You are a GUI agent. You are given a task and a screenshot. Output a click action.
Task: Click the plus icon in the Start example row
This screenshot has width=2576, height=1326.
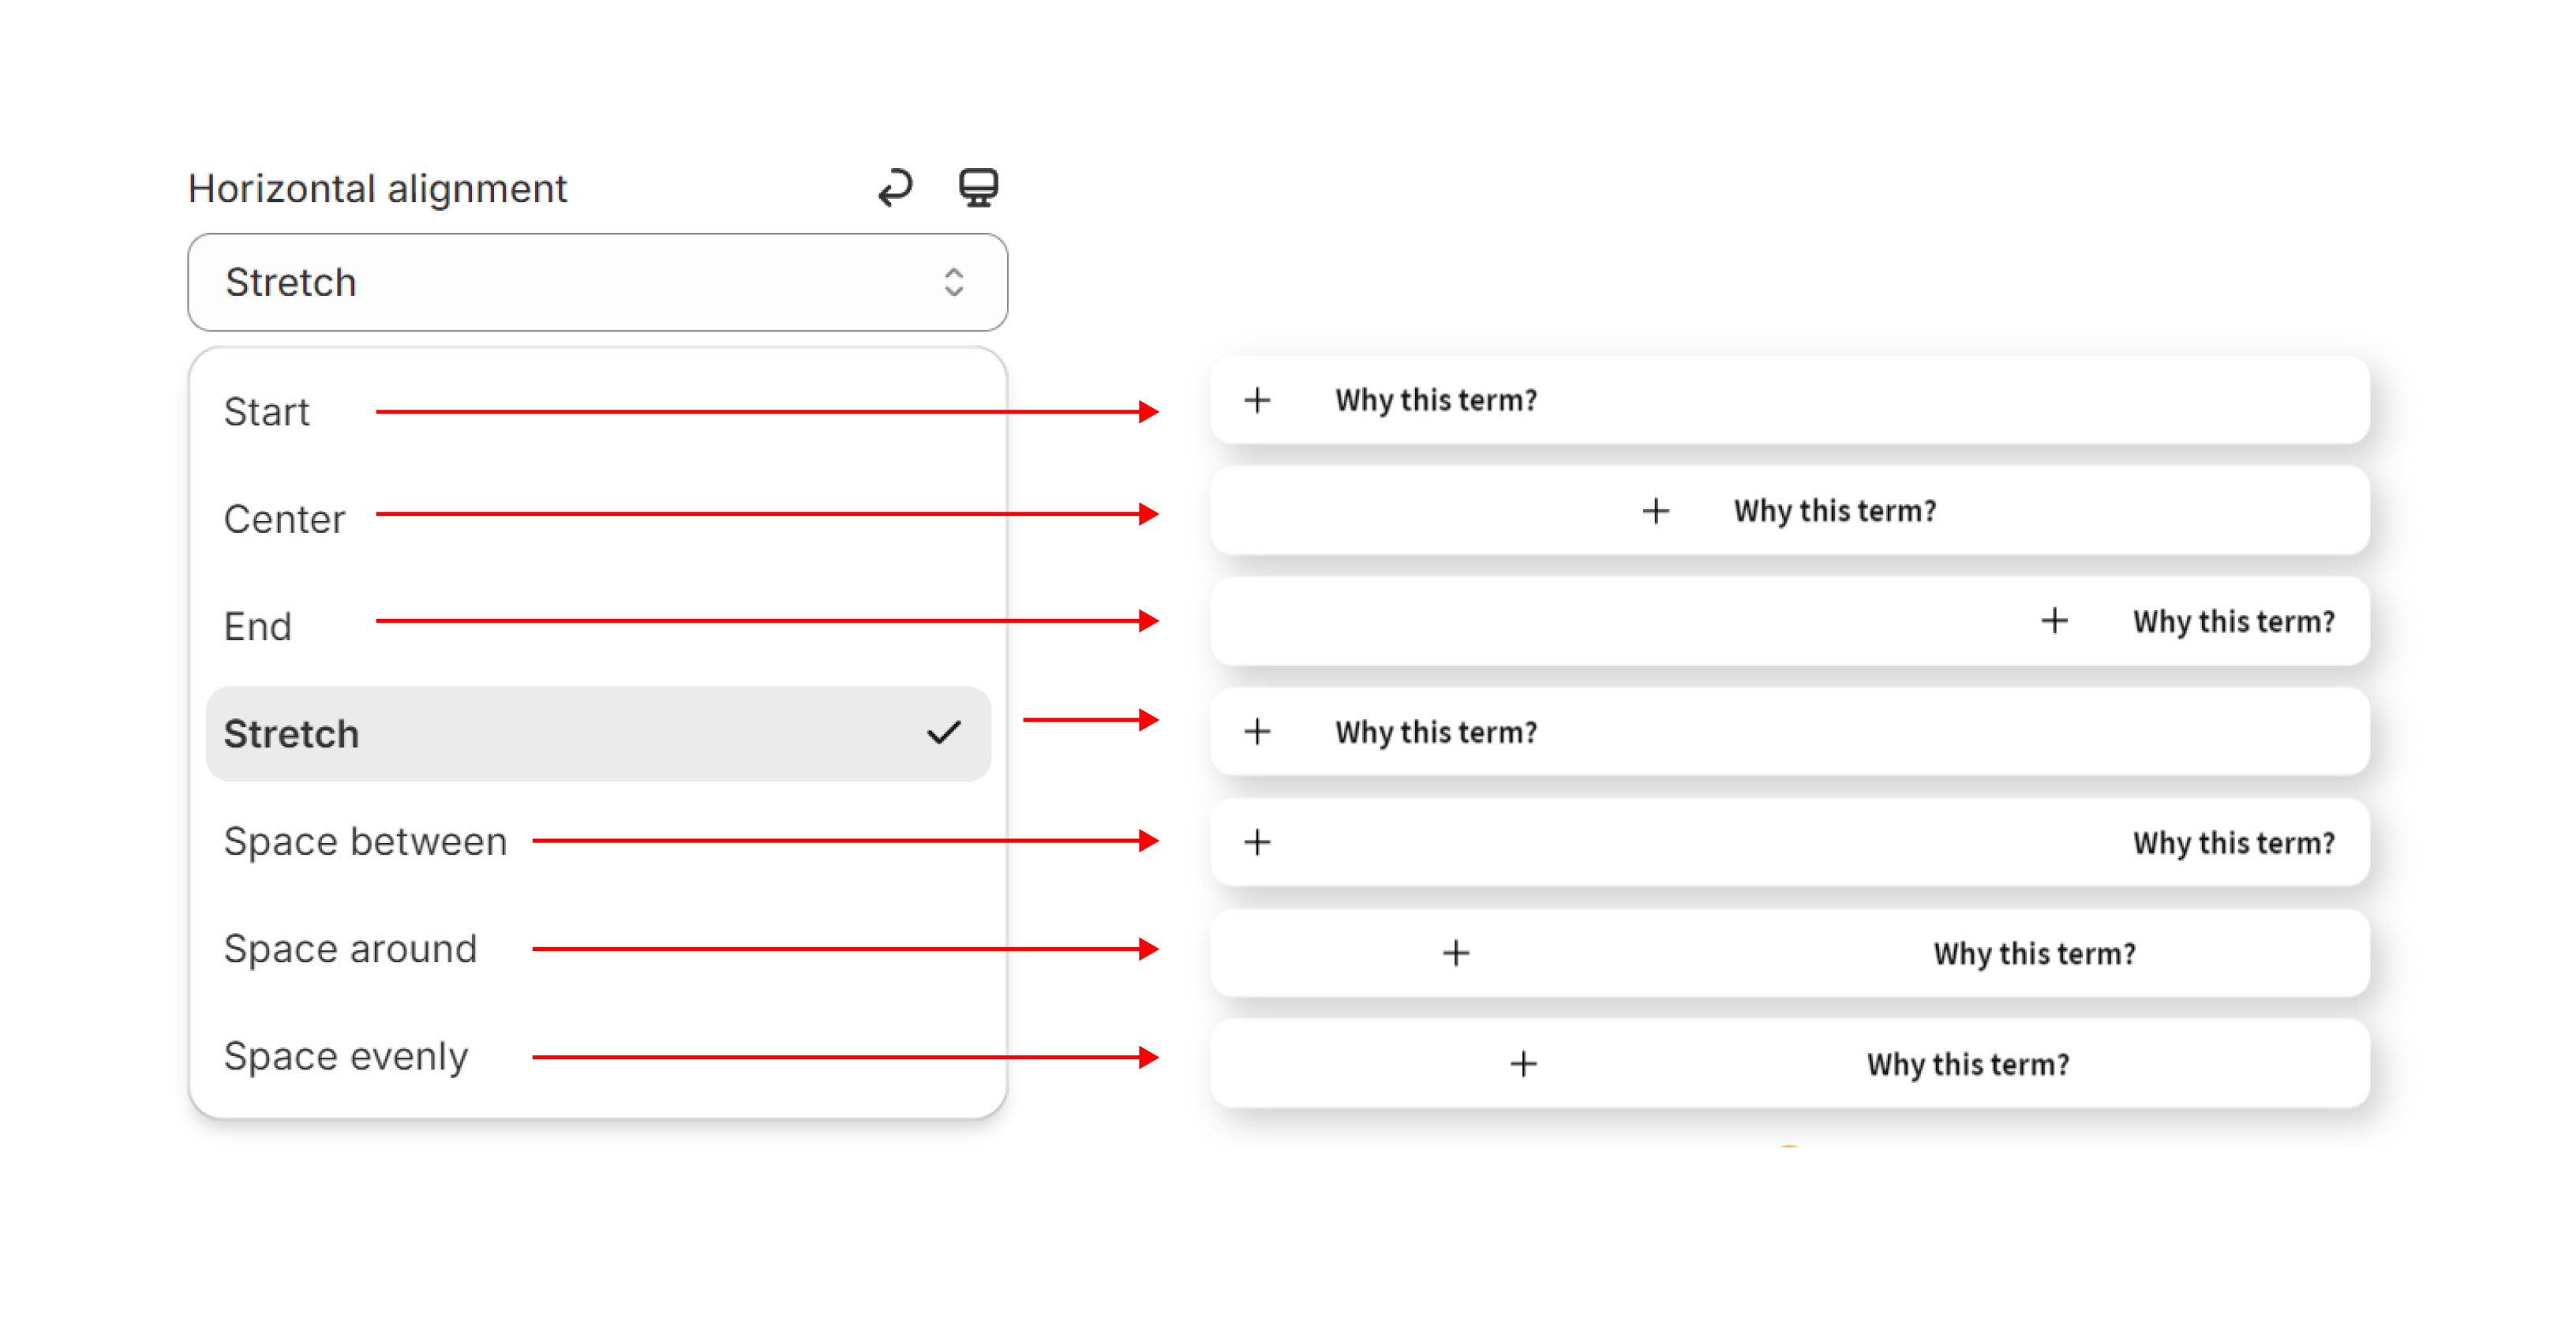point(1257,400)
